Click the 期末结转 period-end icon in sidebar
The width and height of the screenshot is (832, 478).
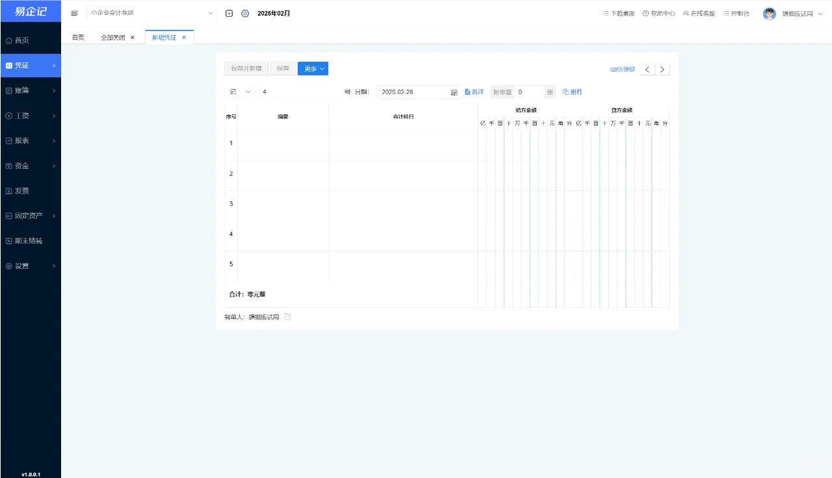tap(8, 241)
